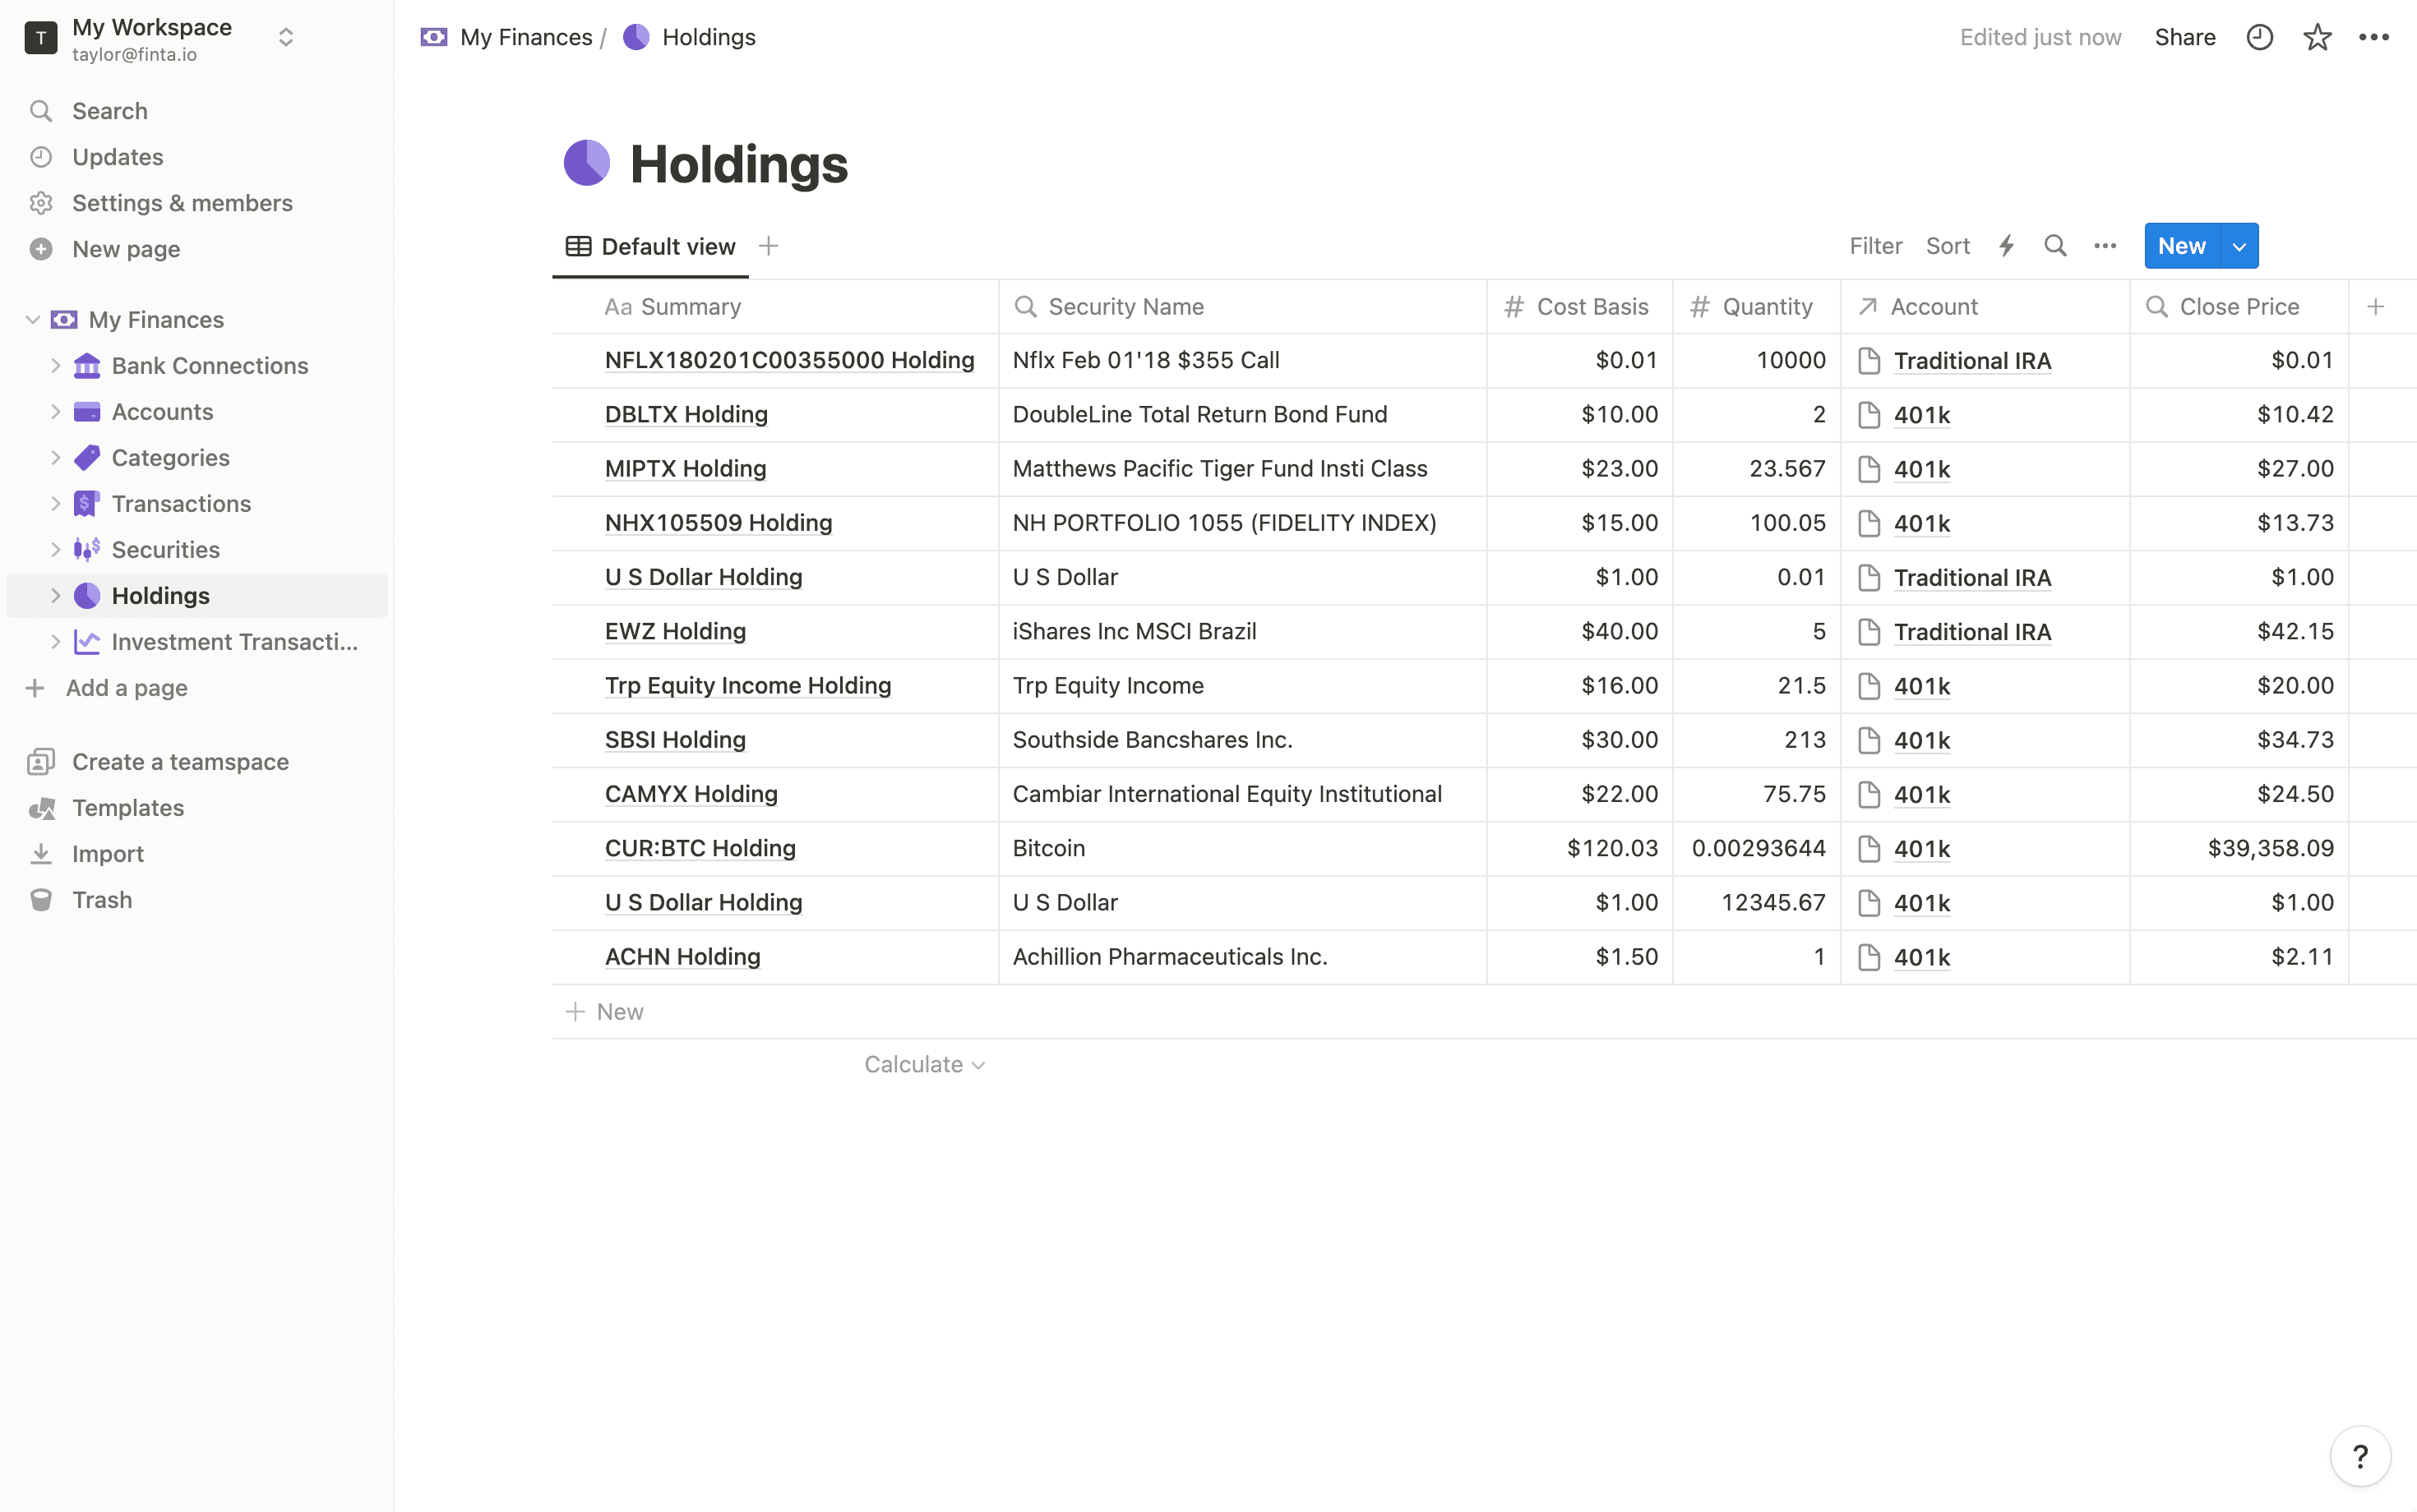Open the page options ellipsis menu
The height and width of the screenshot is (1512, 2417).
(2375, 37)
